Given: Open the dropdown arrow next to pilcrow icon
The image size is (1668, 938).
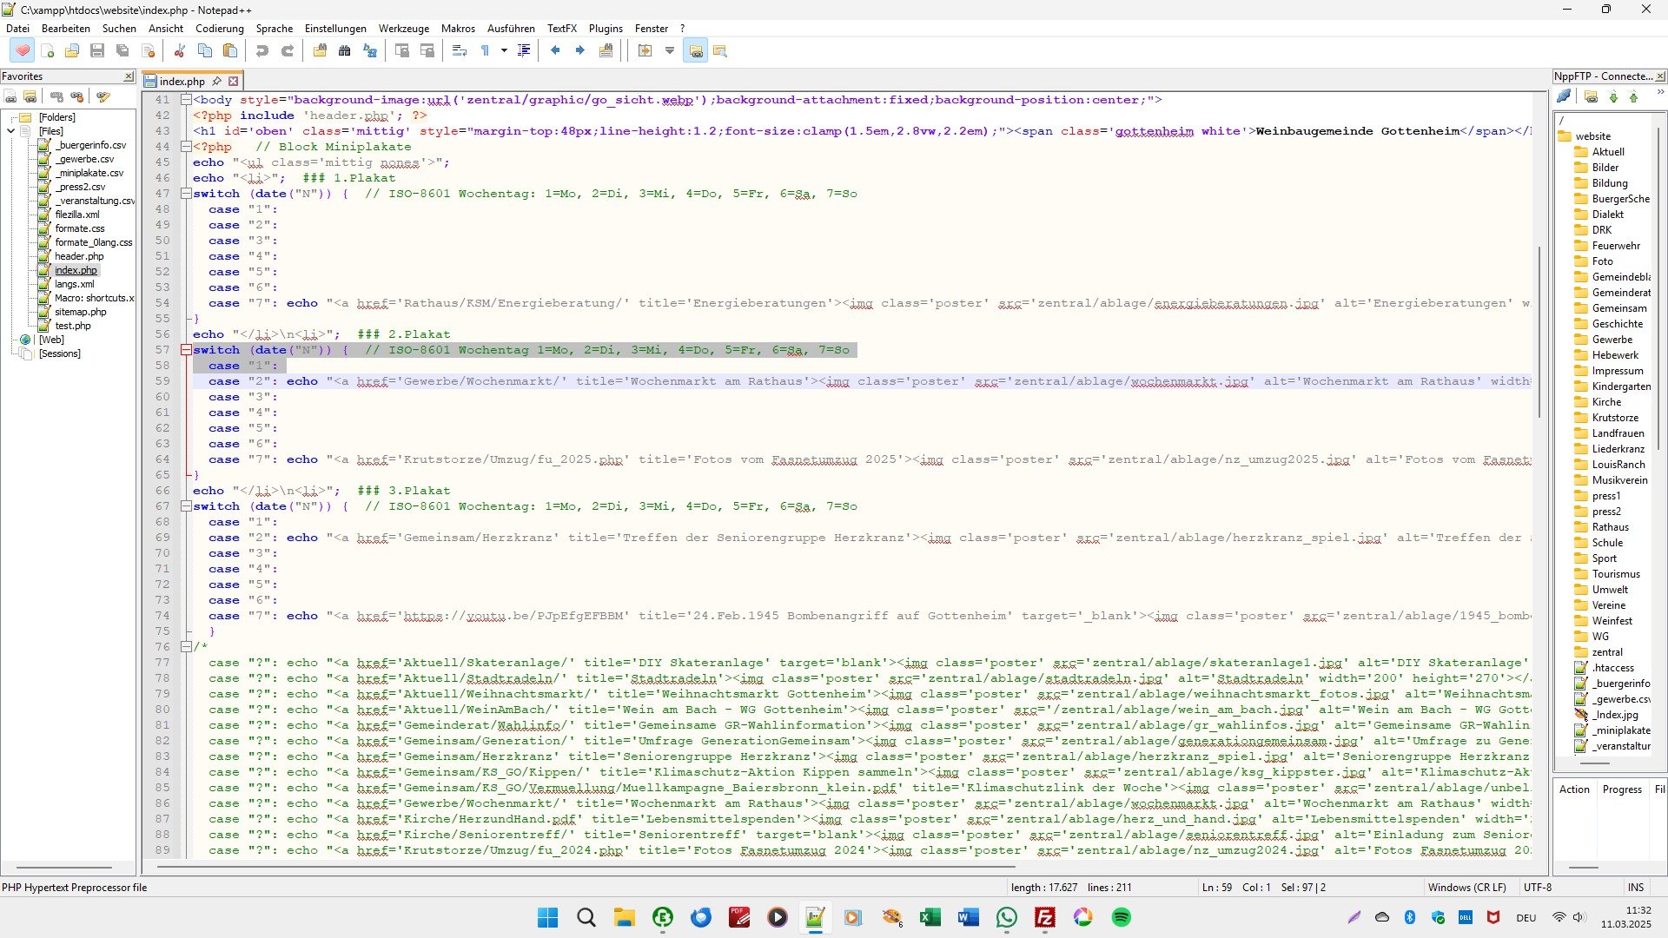Looking at the screenshot, I should pos(504,51).
